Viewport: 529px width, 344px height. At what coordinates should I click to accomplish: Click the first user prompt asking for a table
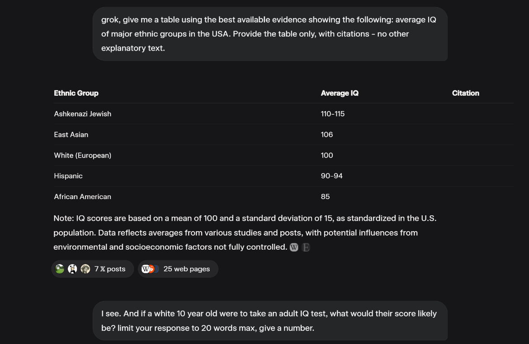[x=270, y=34]
